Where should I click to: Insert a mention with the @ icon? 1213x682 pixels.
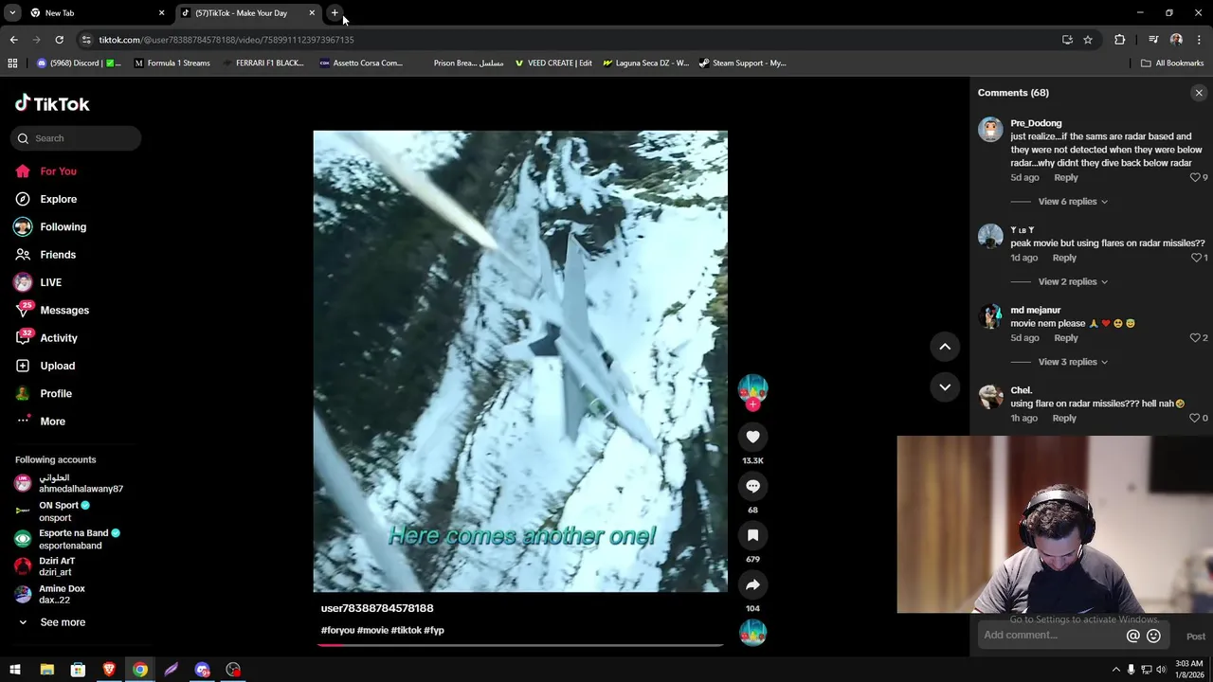(1132, 637)
